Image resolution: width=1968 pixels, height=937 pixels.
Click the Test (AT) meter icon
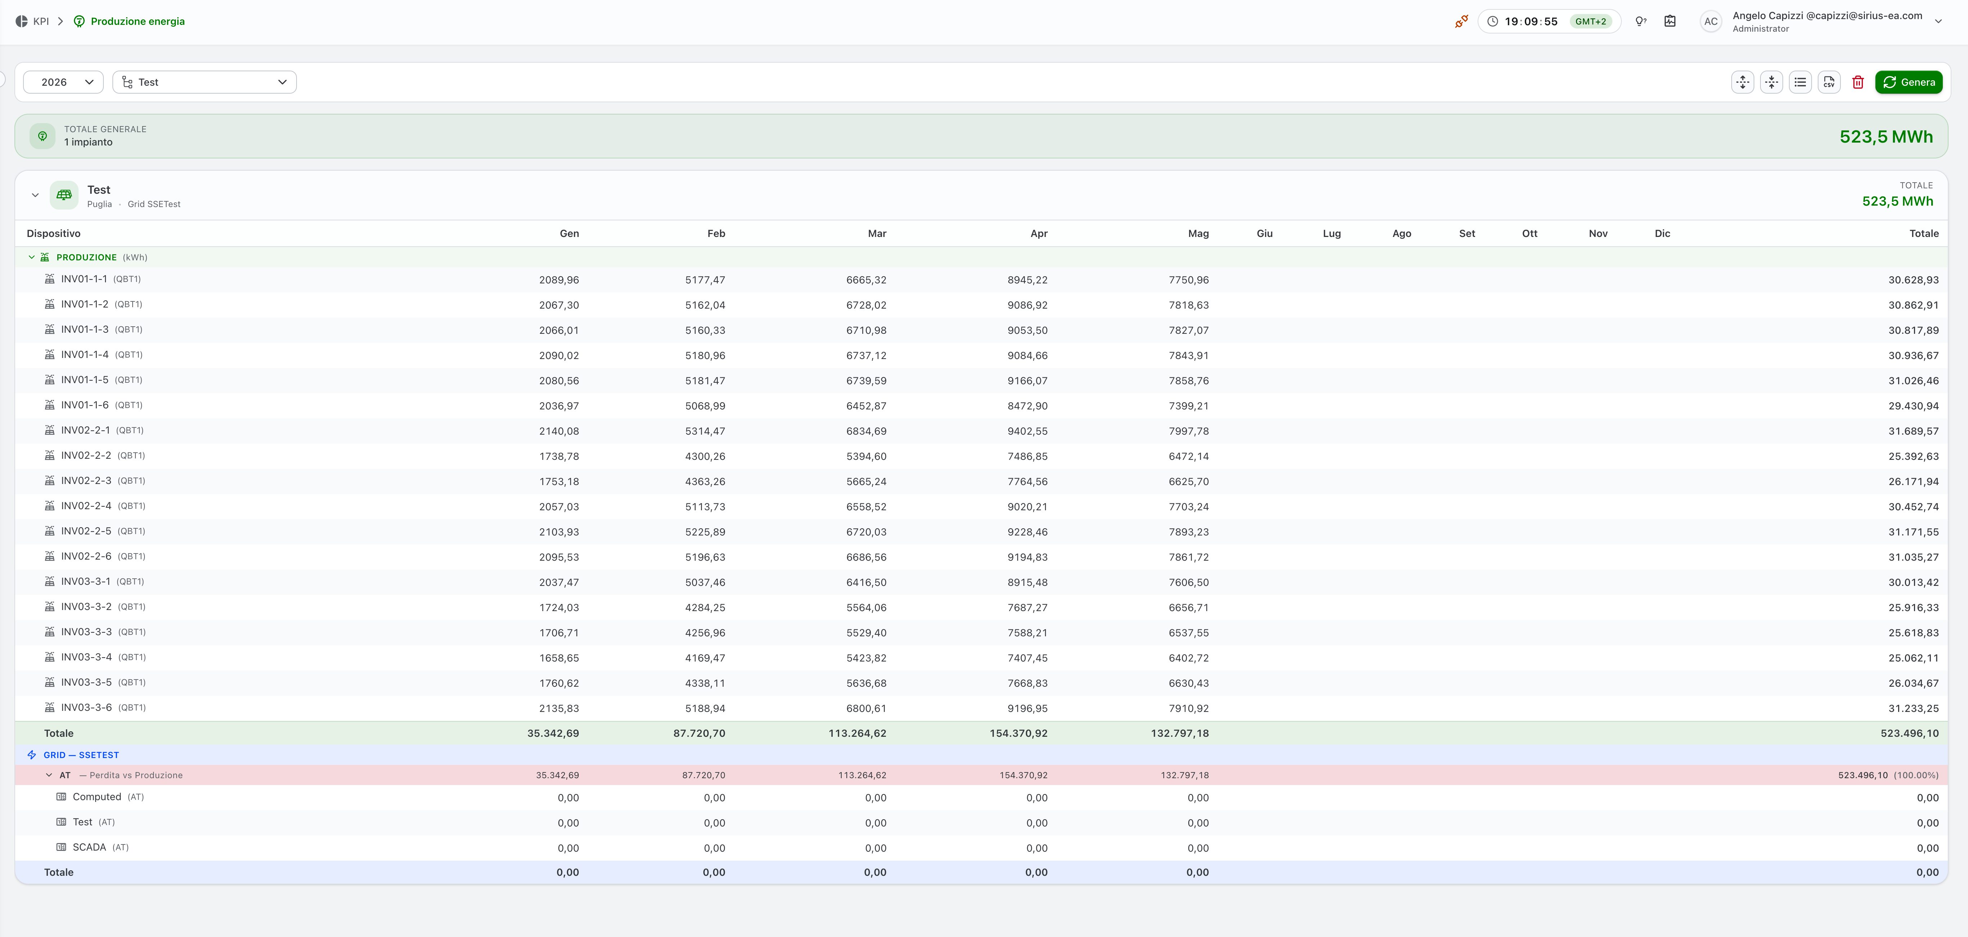coord(61,822)
